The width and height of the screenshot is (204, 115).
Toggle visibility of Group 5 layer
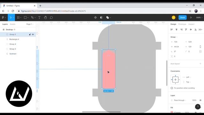[x=33, y=34]
